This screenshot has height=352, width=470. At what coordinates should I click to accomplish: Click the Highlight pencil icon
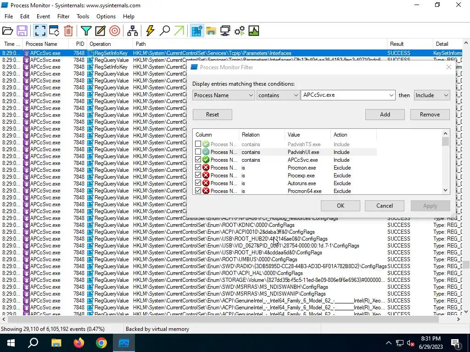[x=100, y=31]
